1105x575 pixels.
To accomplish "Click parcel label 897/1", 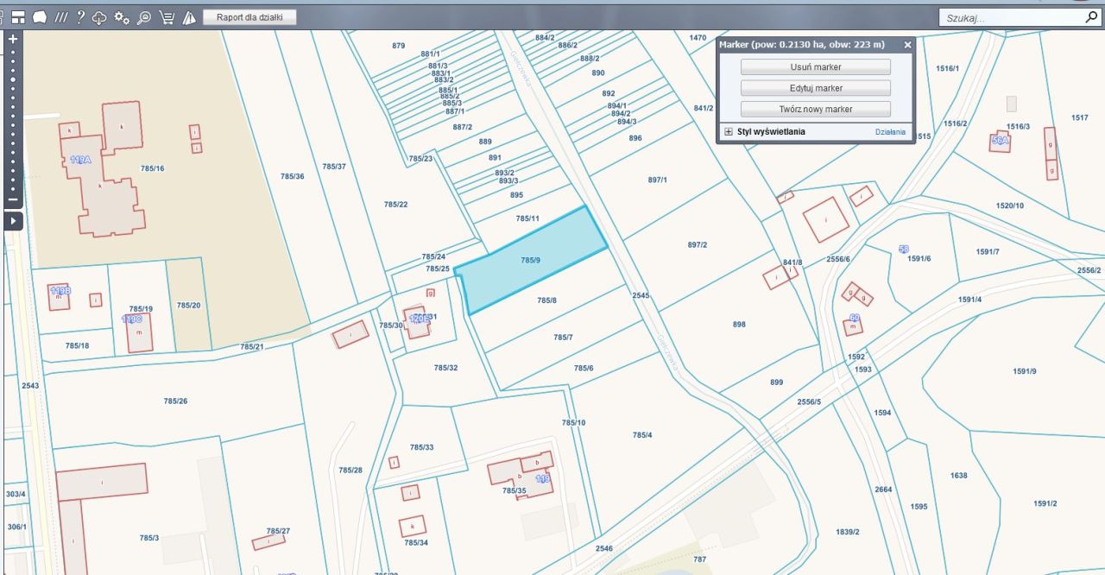I will point(658,180).
